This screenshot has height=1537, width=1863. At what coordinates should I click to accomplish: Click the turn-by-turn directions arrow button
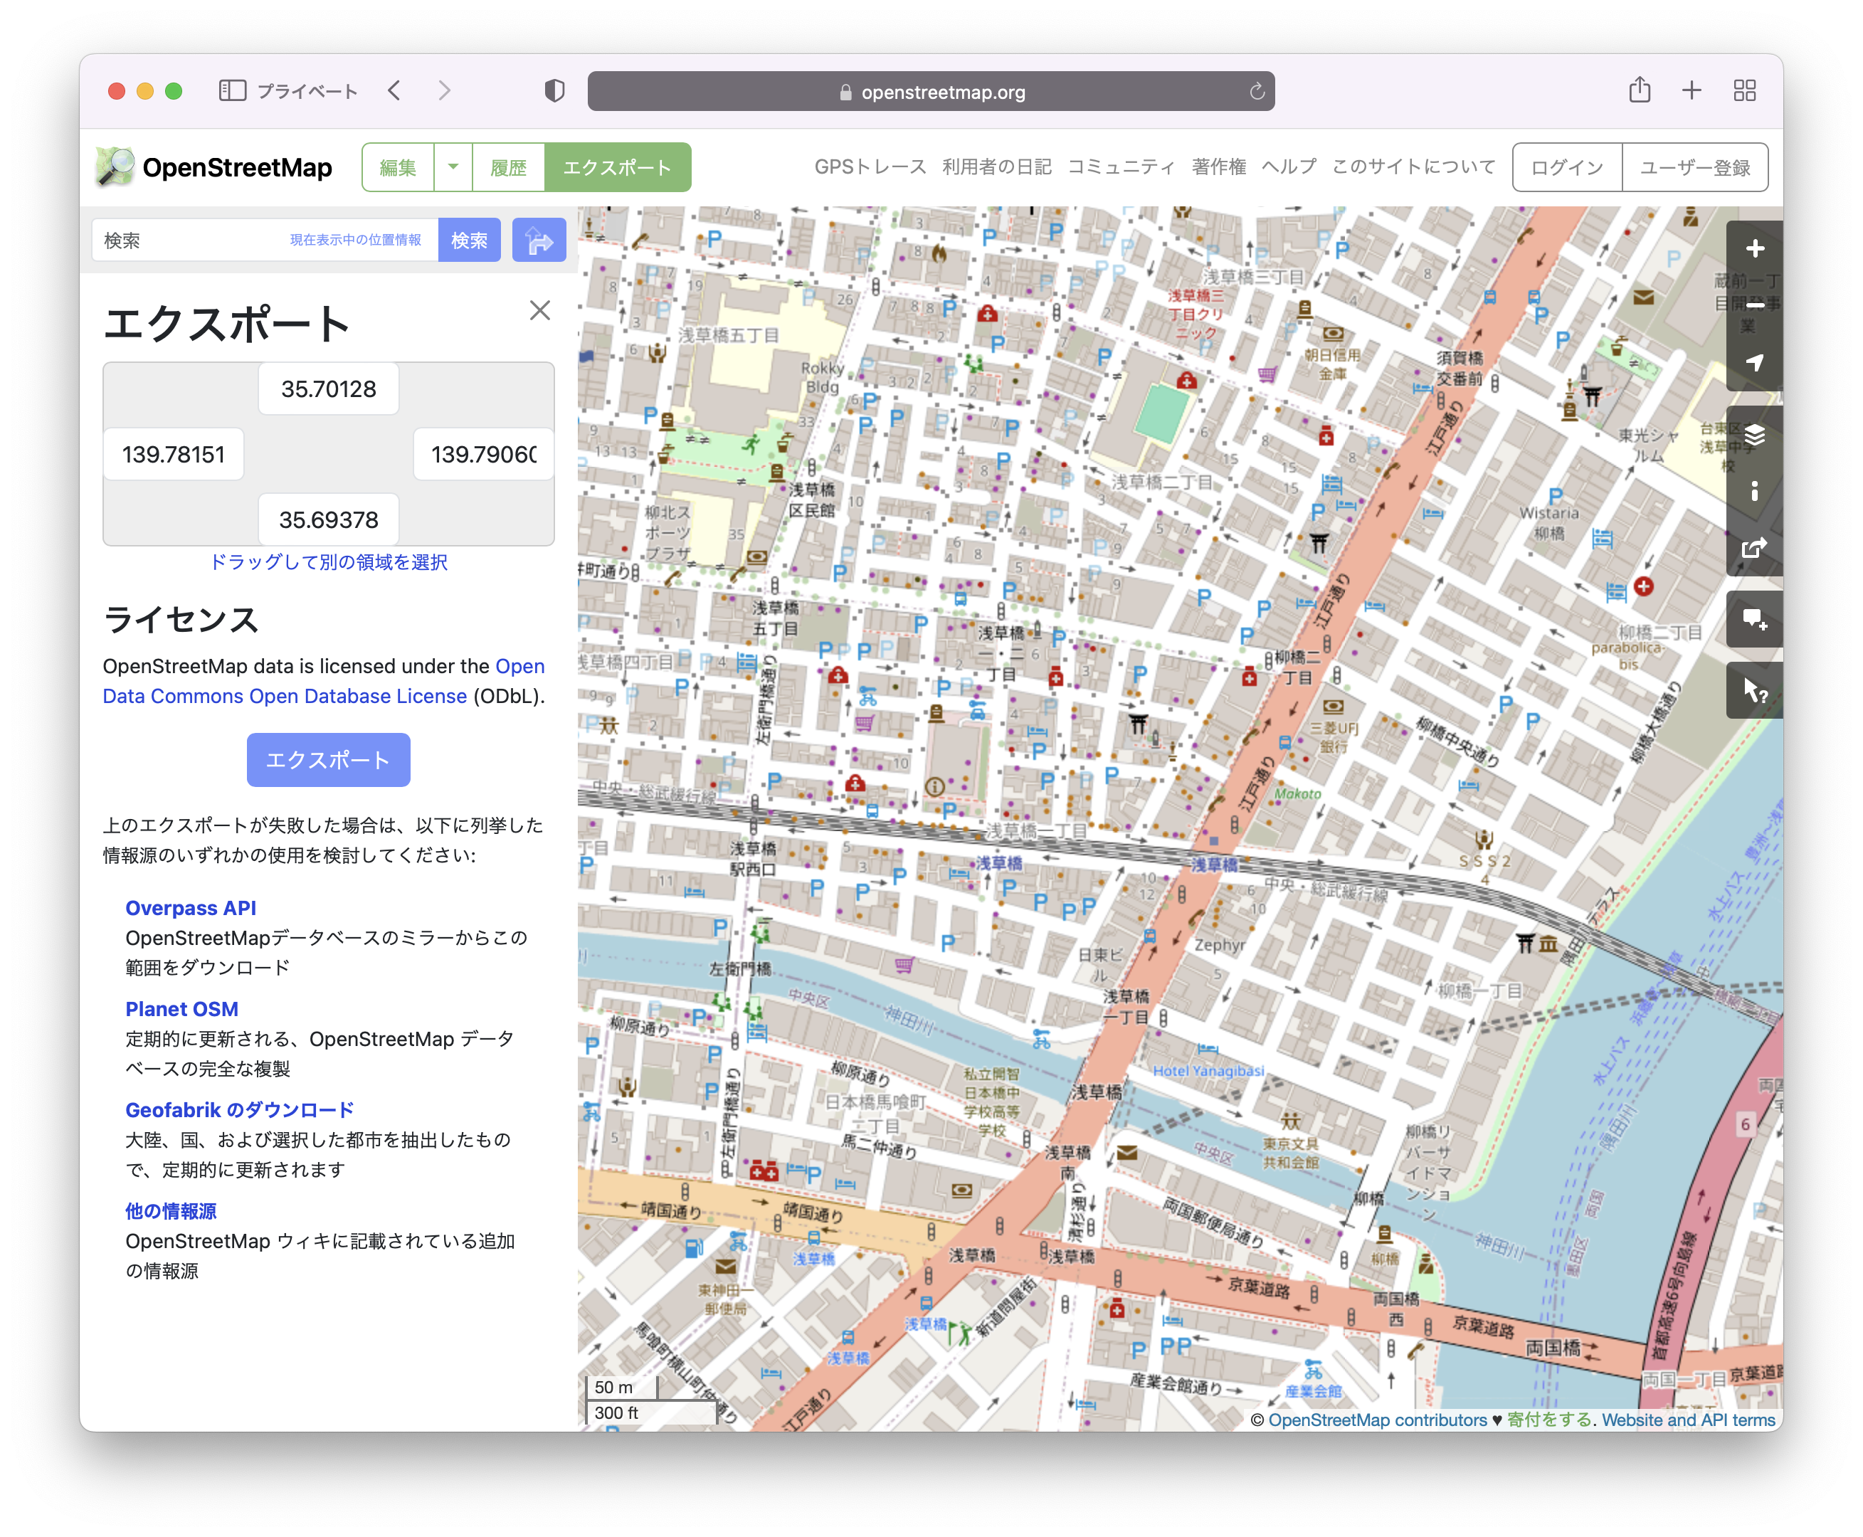tap(539, 239)
